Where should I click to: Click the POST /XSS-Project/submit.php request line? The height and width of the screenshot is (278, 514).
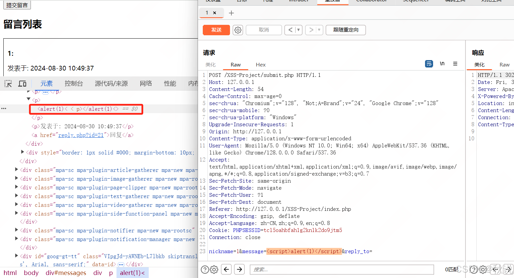(x=265, y=75)
